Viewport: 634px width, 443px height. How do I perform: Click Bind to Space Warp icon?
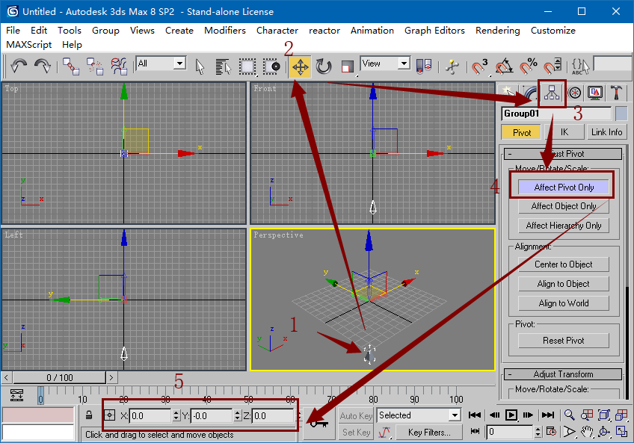[120, 66]
